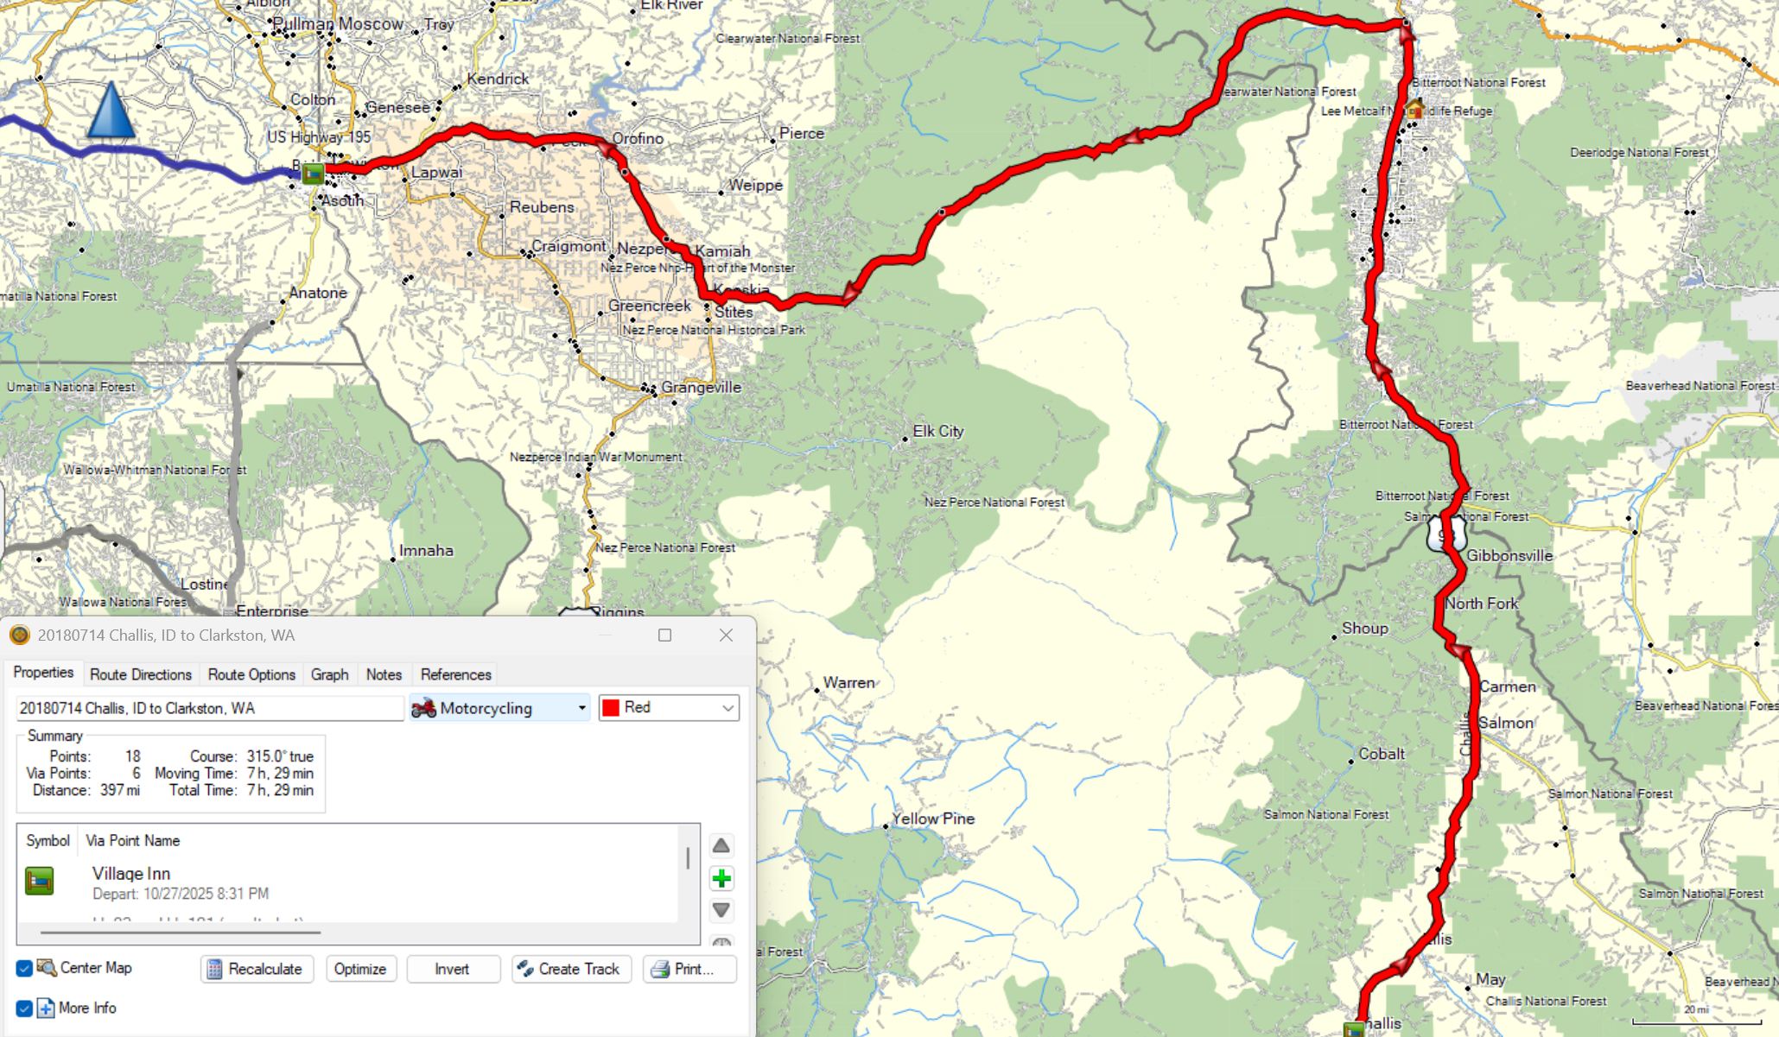Click the house waypoint icon near Lee Metcalf Refuge
Image resolution: width=1779 pixels, height=1037 pixels.
[1414, 110]
